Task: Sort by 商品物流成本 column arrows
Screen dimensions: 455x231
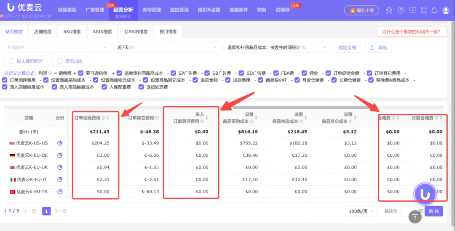Action: [306, 118]
